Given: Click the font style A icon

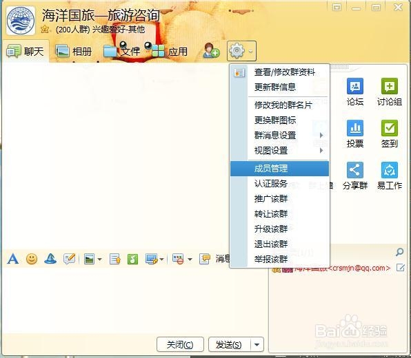Looking at the screenshot, I should point(13,259).
